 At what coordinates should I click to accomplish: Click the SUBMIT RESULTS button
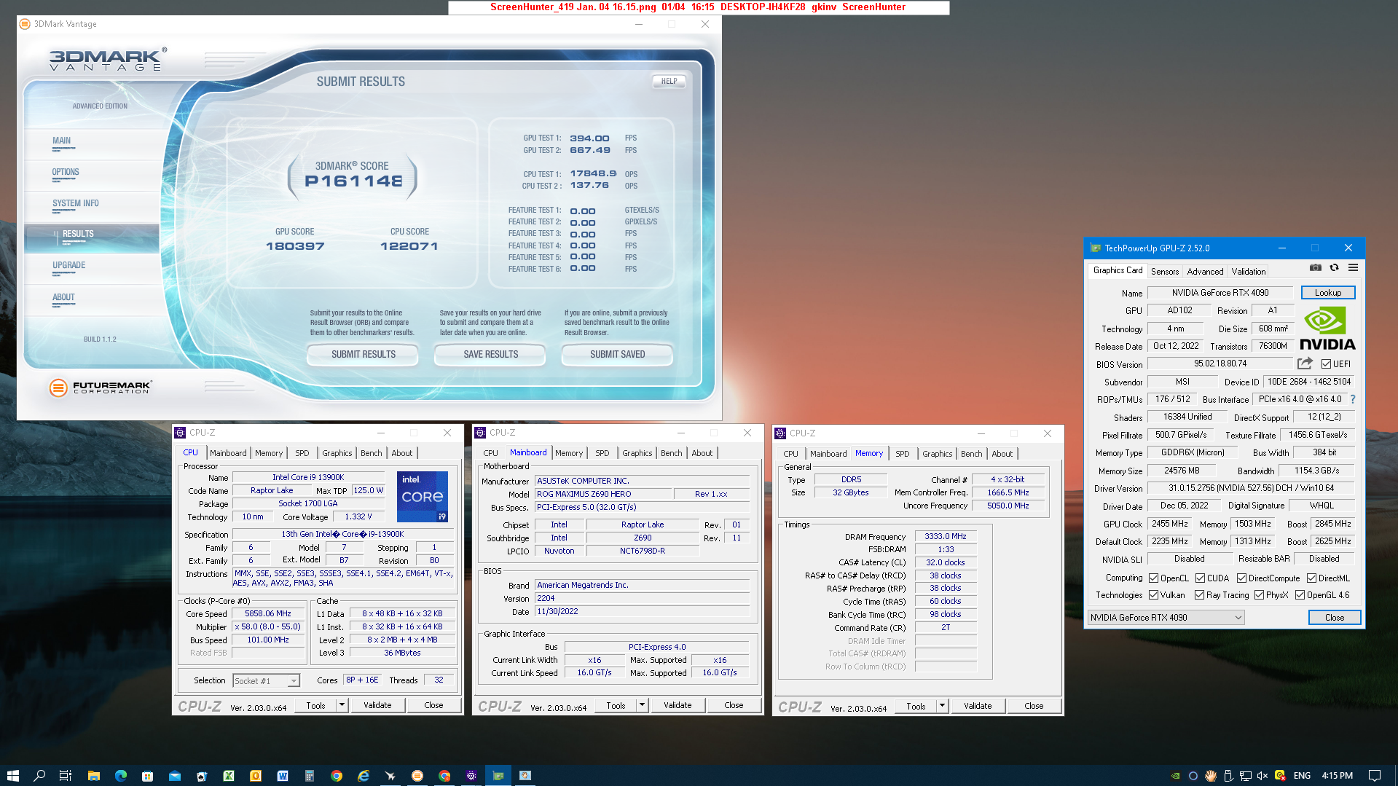(x=363, y=354)
